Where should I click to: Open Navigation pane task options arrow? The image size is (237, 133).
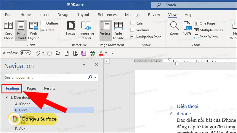[84, 65]
